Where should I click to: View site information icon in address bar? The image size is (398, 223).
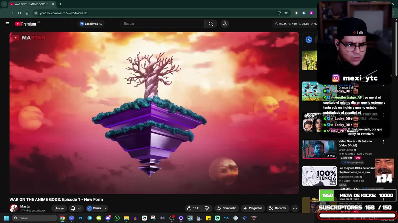point(36,13)
